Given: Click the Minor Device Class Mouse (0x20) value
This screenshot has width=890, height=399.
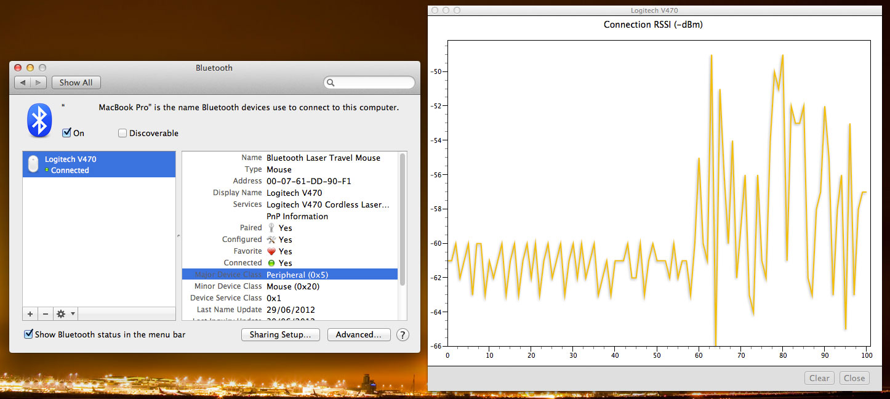Looking at the screenshot, I should point(293,286).
